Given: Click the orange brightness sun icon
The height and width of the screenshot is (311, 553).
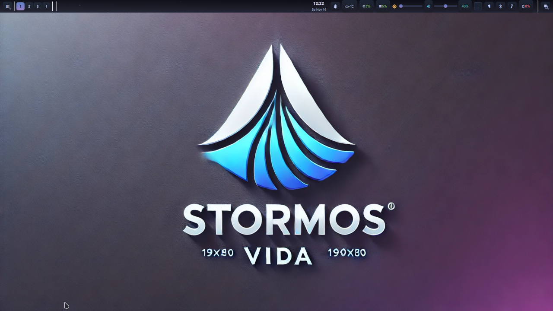Looking at the screenshot, I should point(394,6).
